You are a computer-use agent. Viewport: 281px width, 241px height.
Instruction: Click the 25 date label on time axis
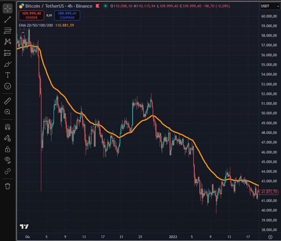tap(140, 237)
